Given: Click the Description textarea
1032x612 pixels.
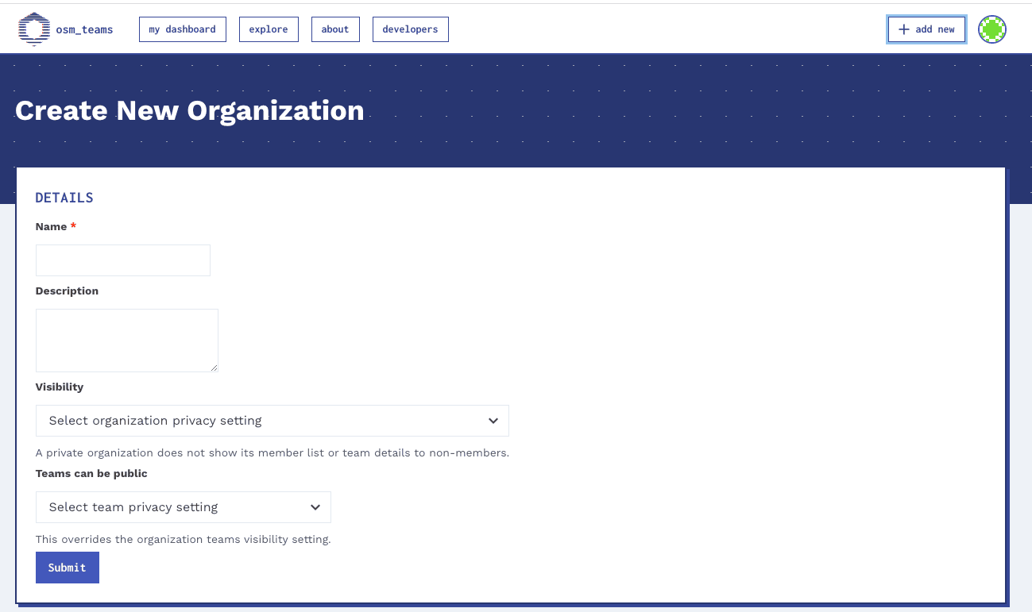Looking at the screenshot, I should [126, 340].
